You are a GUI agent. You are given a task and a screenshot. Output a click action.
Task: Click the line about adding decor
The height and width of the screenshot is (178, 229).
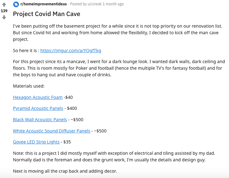65,171
